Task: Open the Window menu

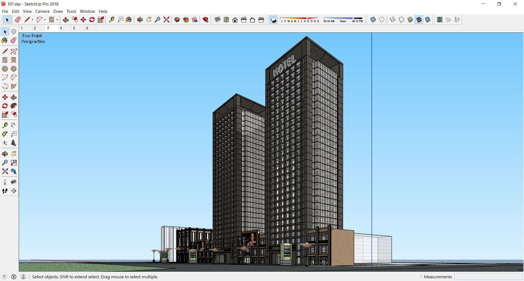Action: pos(87,11)
